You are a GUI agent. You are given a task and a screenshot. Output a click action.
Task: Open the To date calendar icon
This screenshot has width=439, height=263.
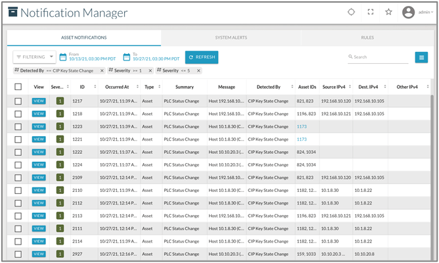(x=127, y=57)
